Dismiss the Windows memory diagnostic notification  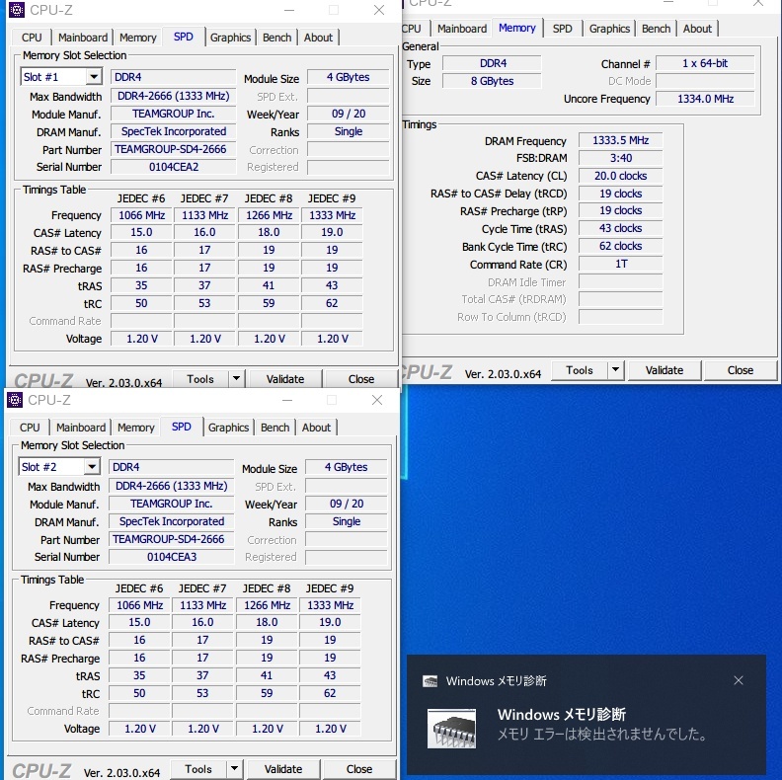[739, 680]
